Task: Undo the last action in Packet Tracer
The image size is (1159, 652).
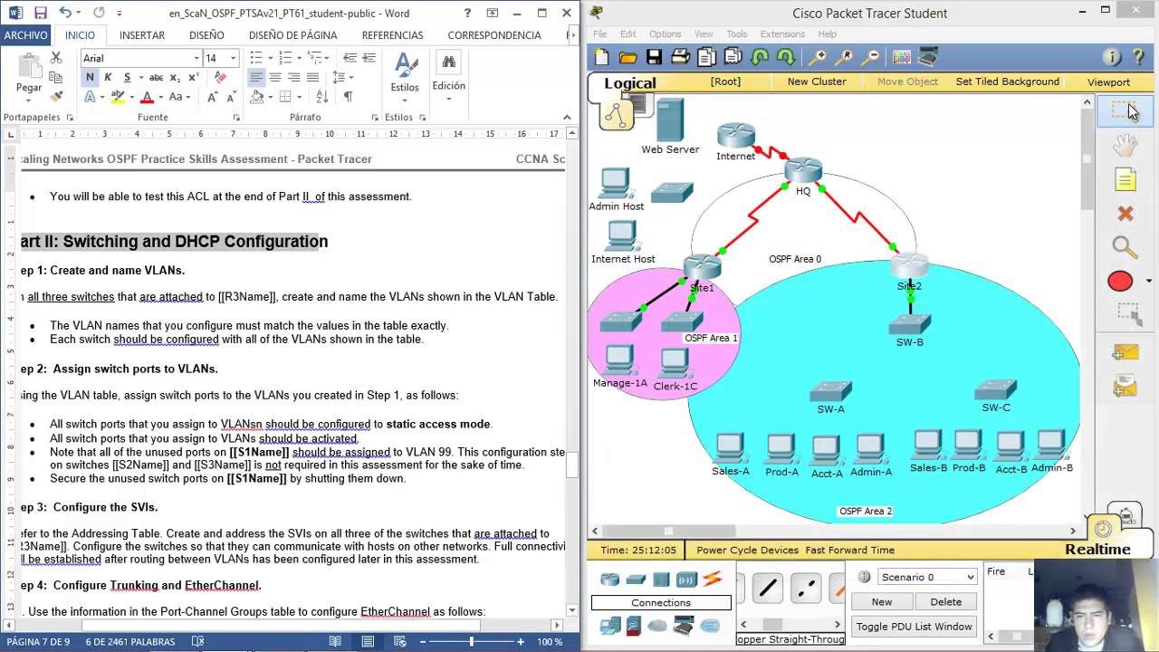Action: coord(759,57)
